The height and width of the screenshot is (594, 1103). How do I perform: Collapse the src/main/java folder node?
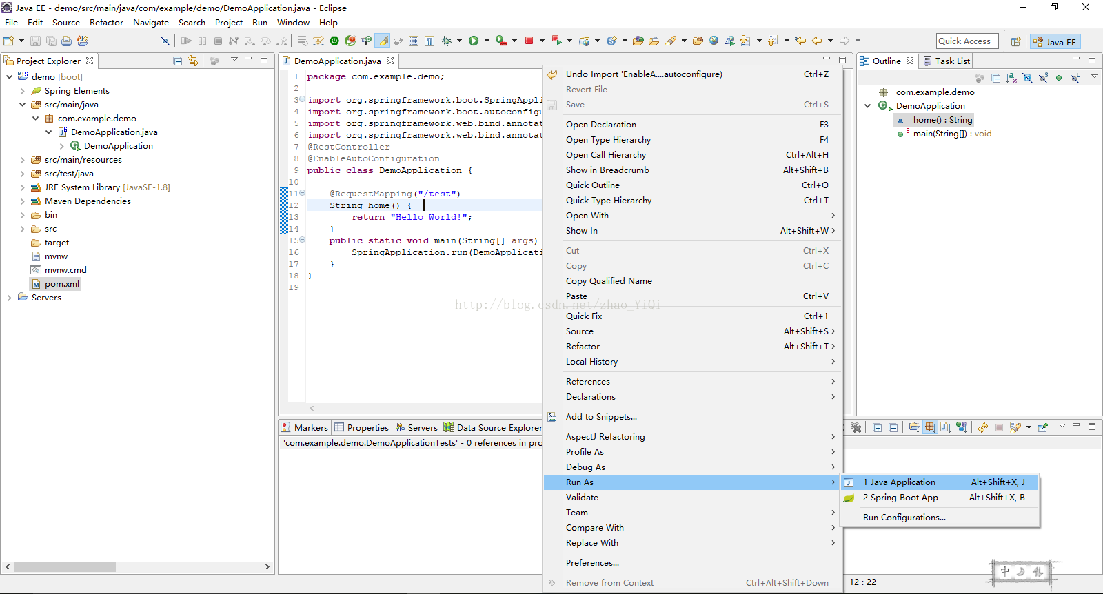tap(22, 104)
